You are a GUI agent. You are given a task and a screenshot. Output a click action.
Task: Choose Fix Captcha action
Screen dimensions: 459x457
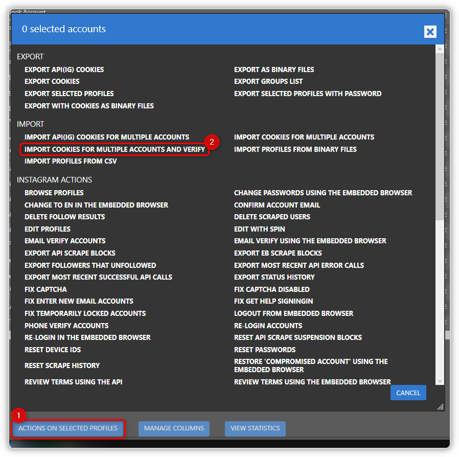point(45,289)
